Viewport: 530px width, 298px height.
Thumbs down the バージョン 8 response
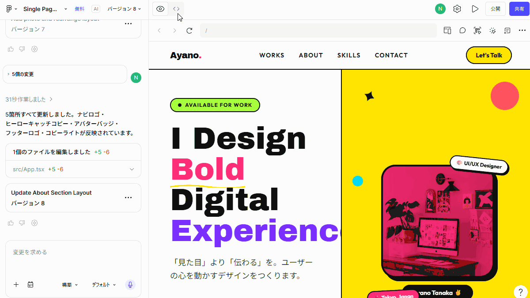[x=22, y=223]
